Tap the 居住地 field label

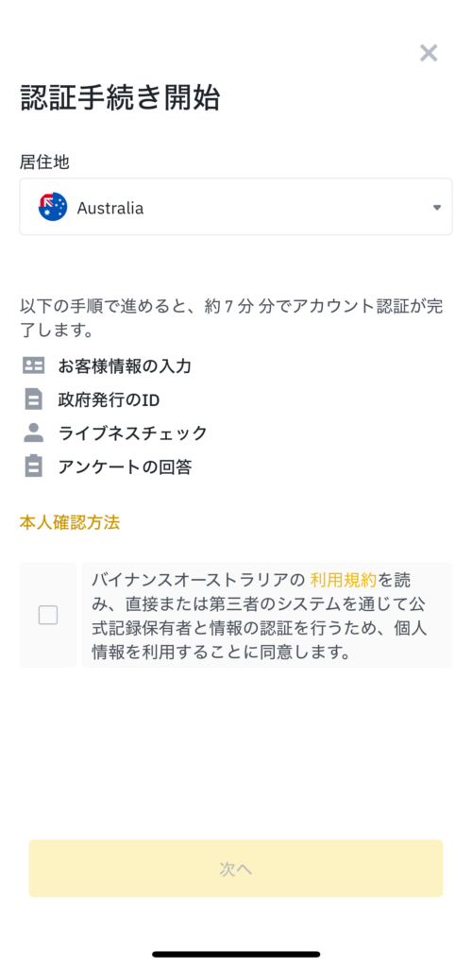45,162
